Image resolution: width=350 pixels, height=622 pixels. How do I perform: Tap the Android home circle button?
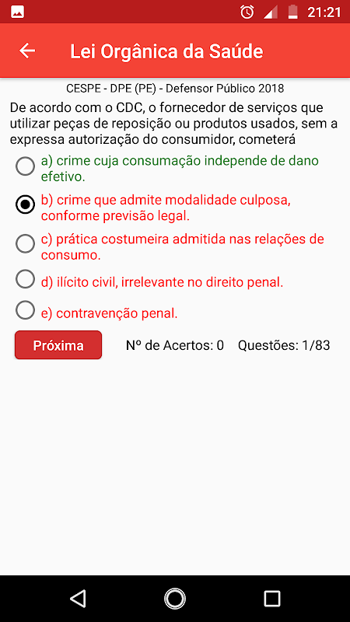click(174, 598)
